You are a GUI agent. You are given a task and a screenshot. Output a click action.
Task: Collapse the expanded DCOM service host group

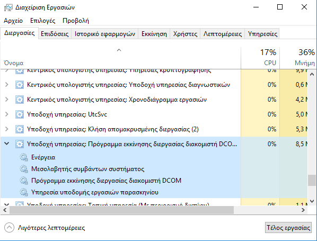point(7,144)
